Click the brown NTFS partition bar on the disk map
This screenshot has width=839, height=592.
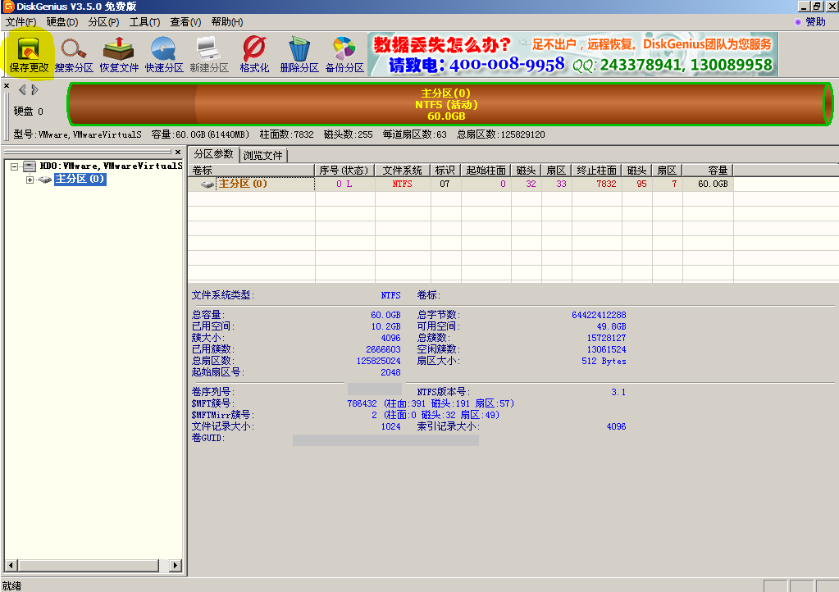coord(447,105)
